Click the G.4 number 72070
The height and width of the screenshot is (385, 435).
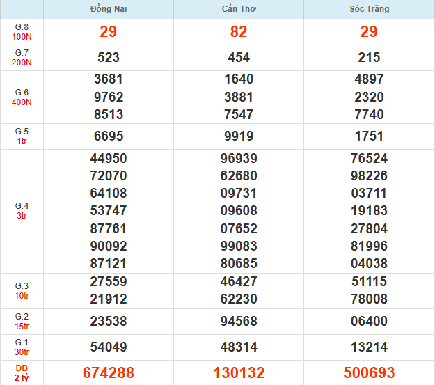coord(109,176)
